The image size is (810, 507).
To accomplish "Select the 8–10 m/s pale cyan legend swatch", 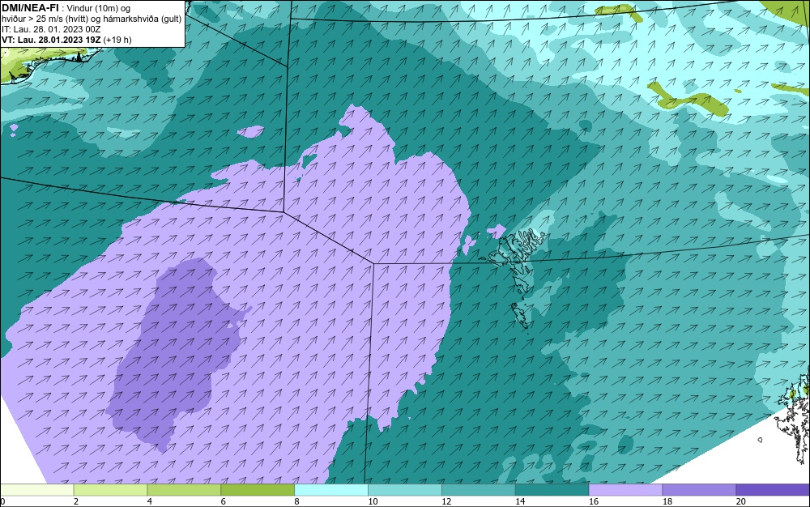I will [331, 489].
